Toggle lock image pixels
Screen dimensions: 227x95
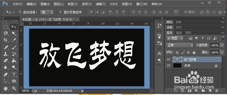click(183, 52)
